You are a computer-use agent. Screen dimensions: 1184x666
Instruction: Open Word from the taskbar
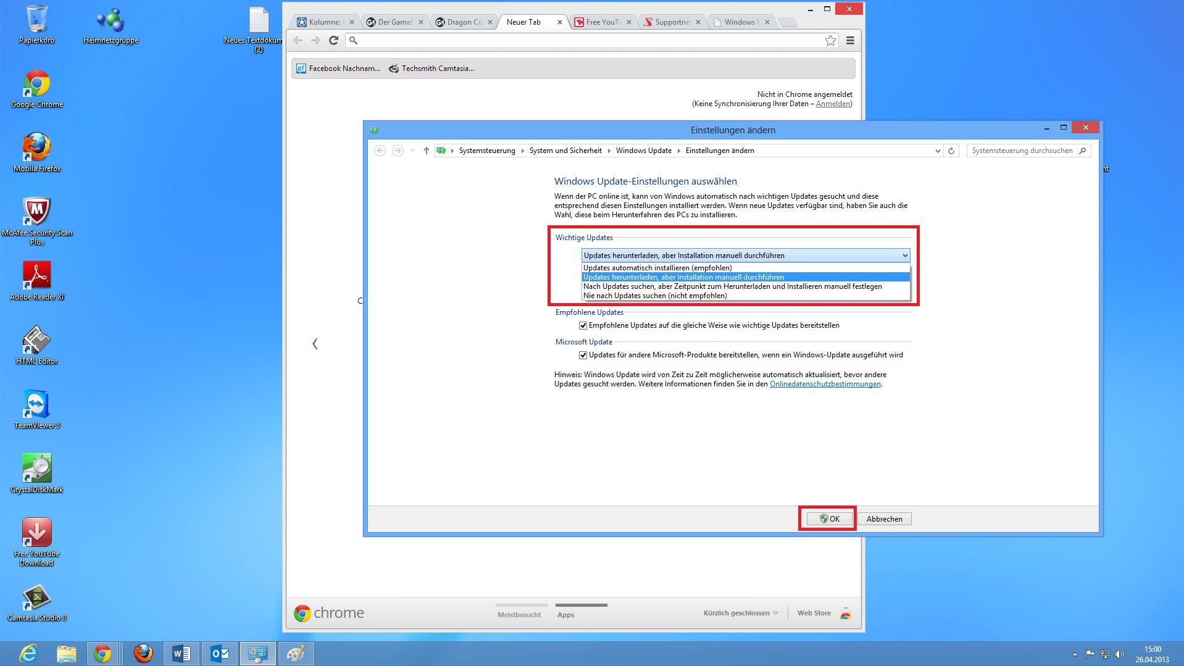pyautogui.click(x=181, y=653)
